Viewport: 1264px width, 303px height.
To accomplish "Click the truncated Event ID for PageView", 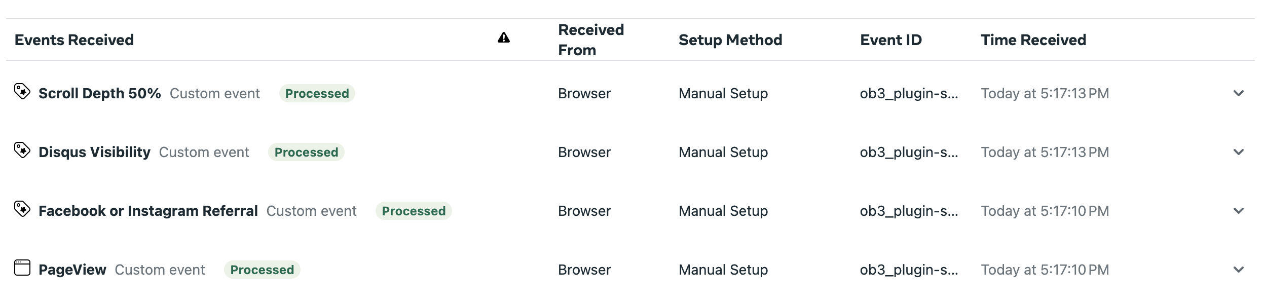I will 909,270.
